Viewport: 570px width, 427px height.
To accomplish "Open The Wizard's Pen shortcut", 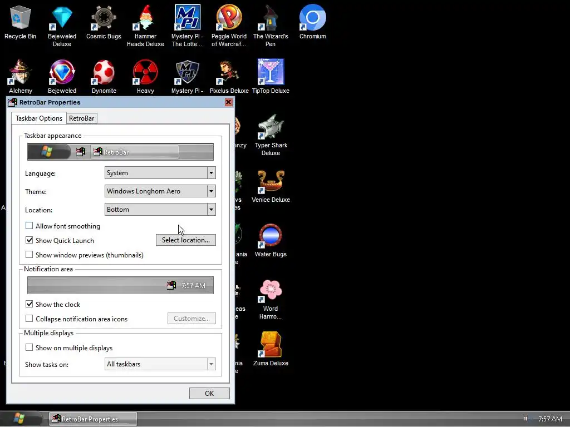I will 271,26.
